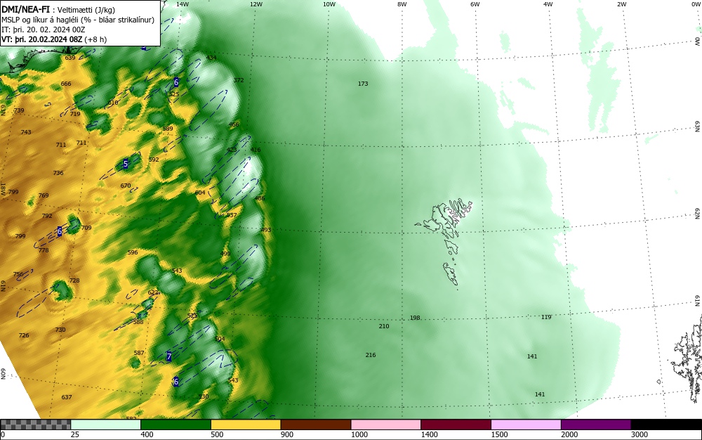Click the maroon 1400 legend swatch
This screenshot has height=440, width=702.
pos(456,425)
